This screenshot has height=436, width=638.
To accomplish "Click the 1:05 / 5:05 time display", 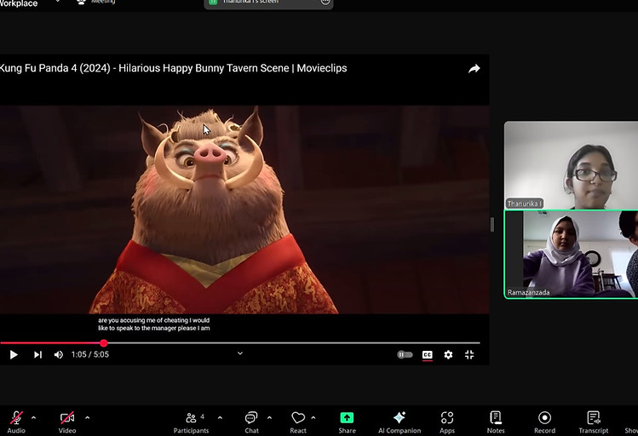I will pyautogui.click(x=90, y=354).
